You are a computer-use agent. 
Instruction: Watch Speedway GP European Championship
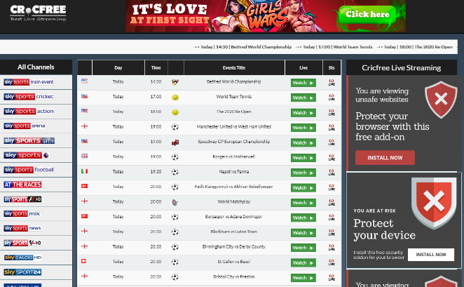303,142
